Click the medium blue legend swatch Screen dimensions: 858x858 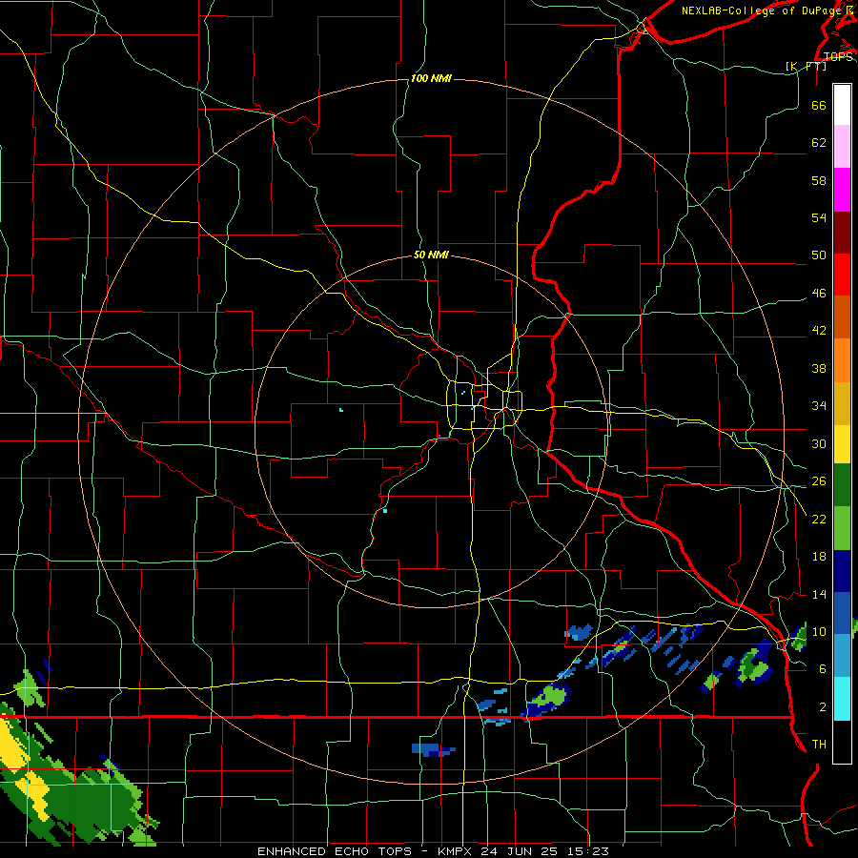tap(842, 613)
